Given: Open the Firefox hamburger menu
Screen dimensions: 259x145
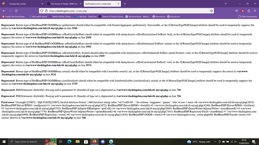Looking at the screenshot, I should point(255,11).
